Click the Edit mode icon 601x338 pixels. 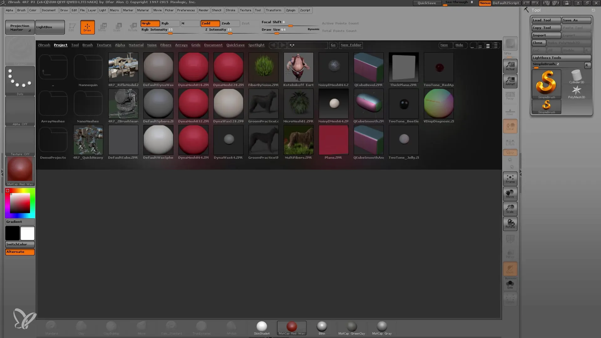coord(72,27)
